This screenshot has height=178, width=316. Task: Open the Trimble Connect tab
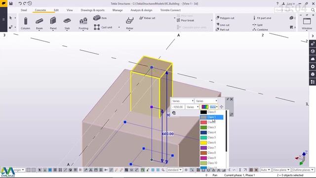coord(170,10)
